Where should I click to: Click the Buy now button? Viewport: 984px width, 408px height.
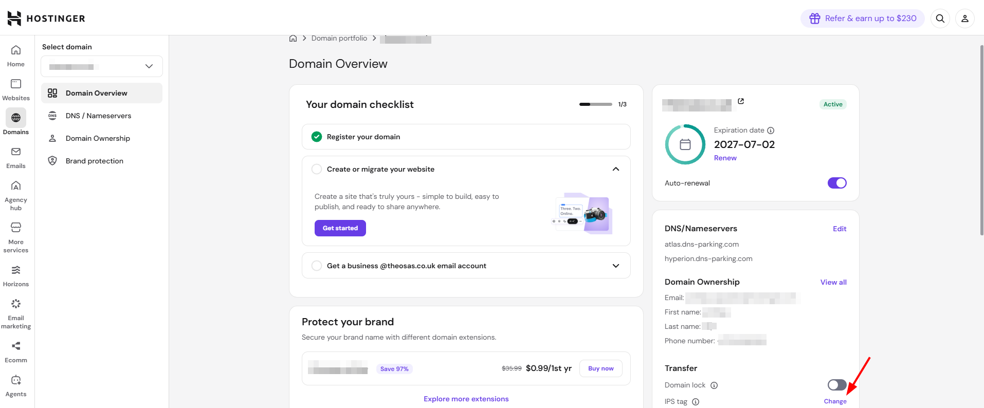[x=601, y=368]
